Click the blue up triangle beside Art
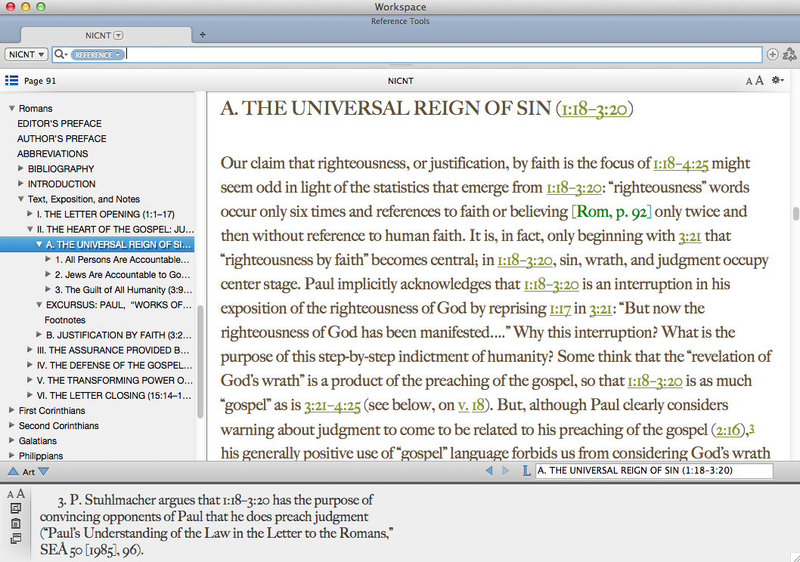 [x=13, y=471]
